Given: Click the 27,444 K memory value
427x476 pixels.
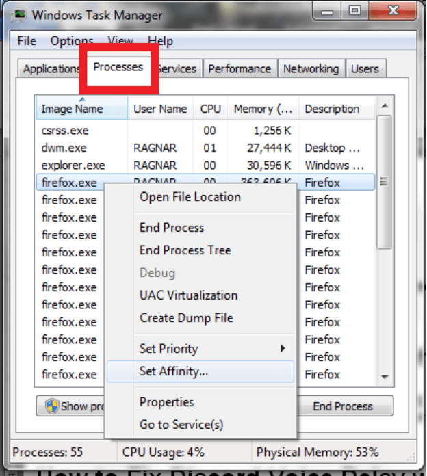Looking at the screenshot, I should (x=268, y=148).
